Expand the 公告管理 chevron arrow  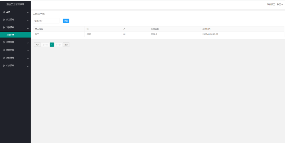(28, 66)
